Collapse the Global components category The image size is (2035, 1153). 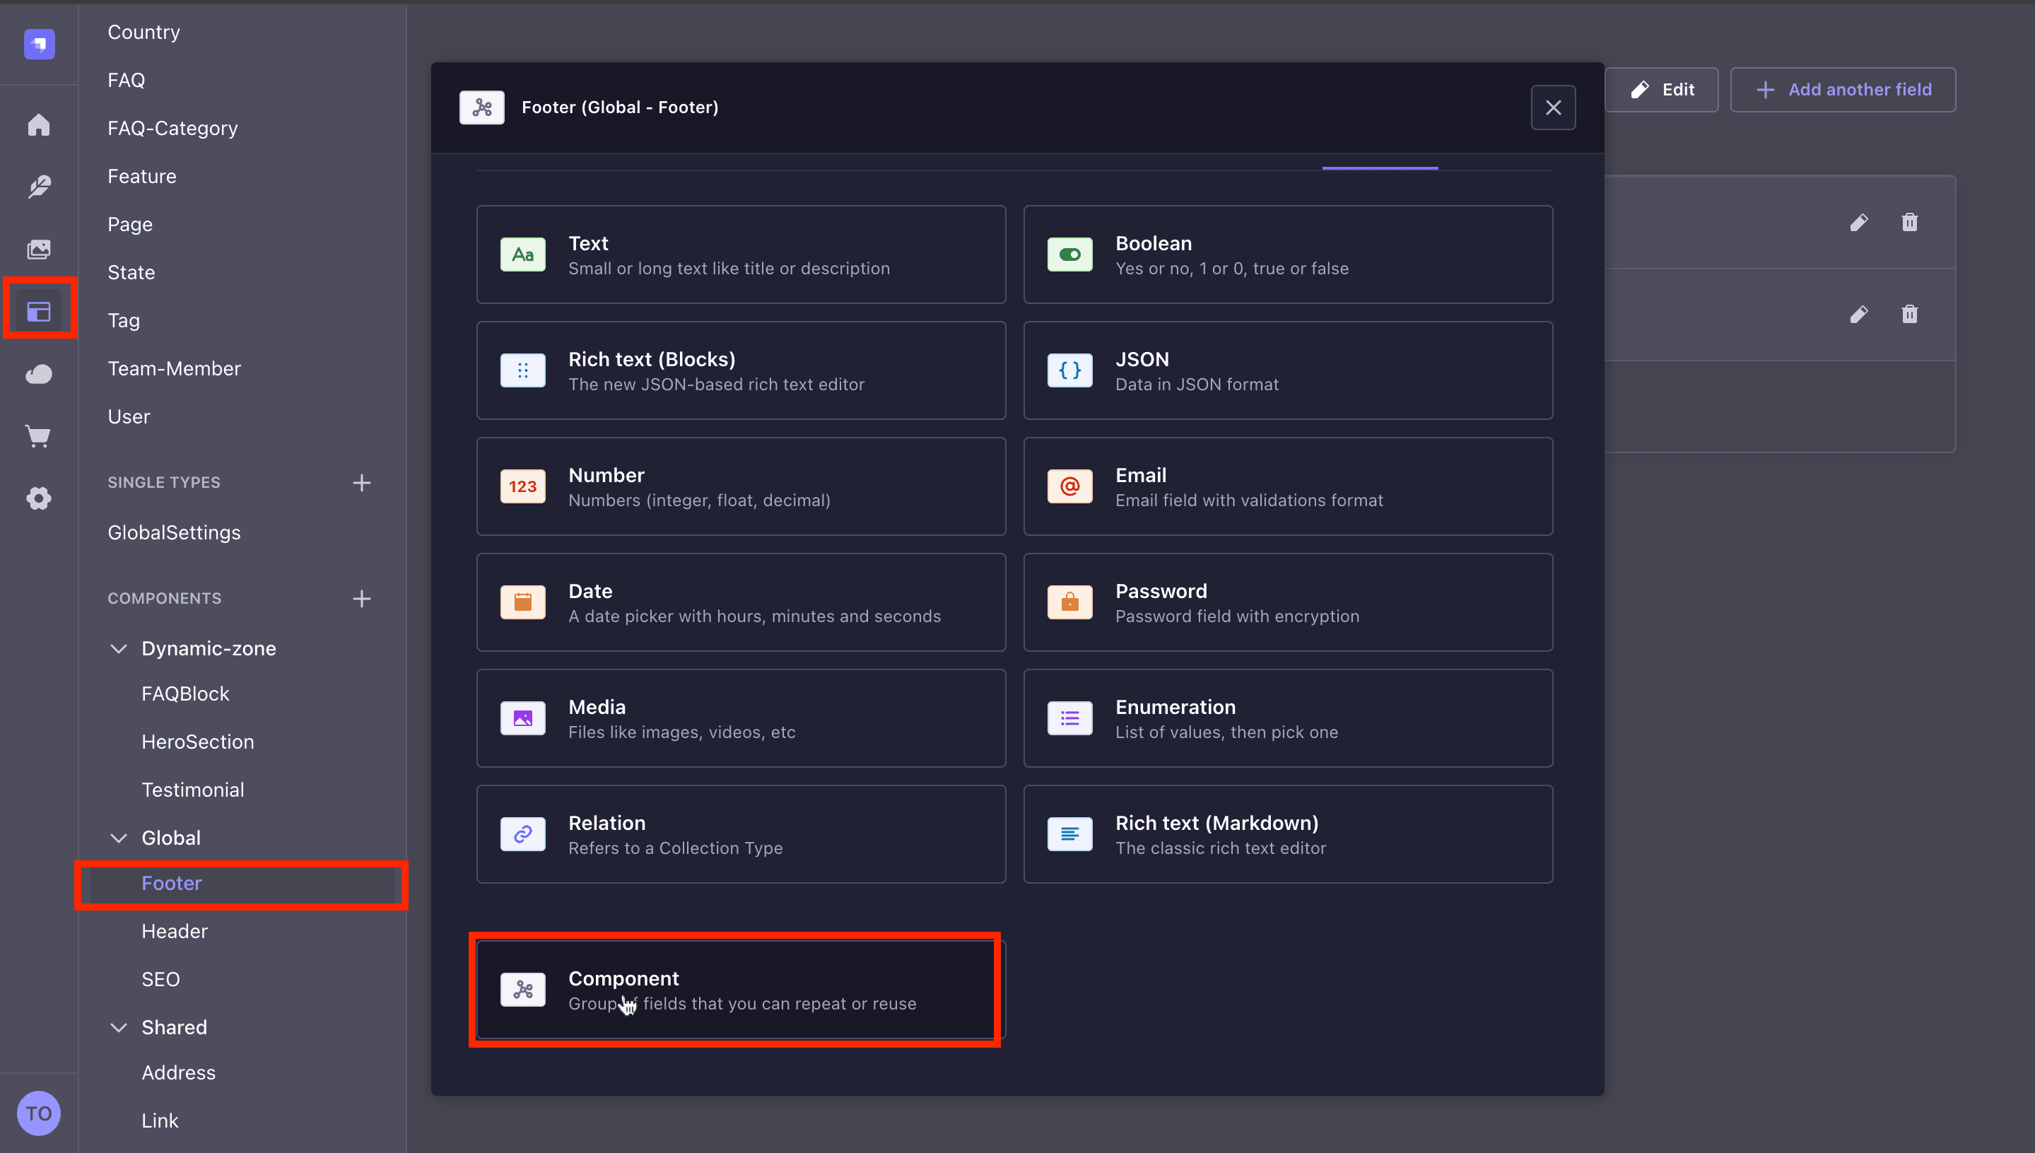[x=119, y=838]
